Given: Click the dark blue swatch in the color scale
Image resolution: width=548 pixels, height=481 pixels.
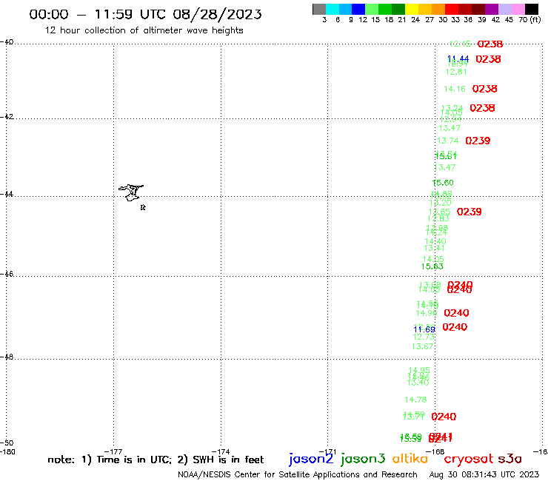Looking at the screenshot, I should click(x=358, y=9).
